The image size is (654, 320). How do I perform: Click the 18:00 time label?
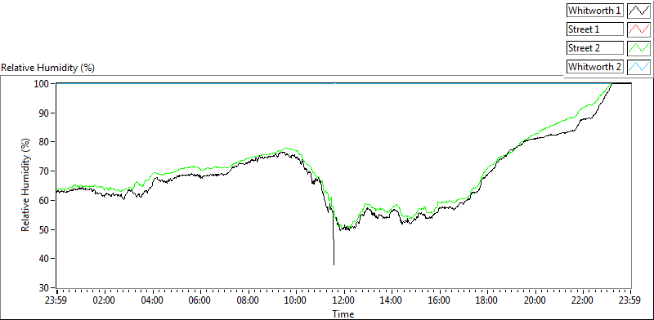(487, 300)
